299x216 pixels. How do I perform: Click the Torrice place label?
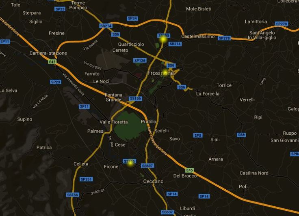click(224, 85)
